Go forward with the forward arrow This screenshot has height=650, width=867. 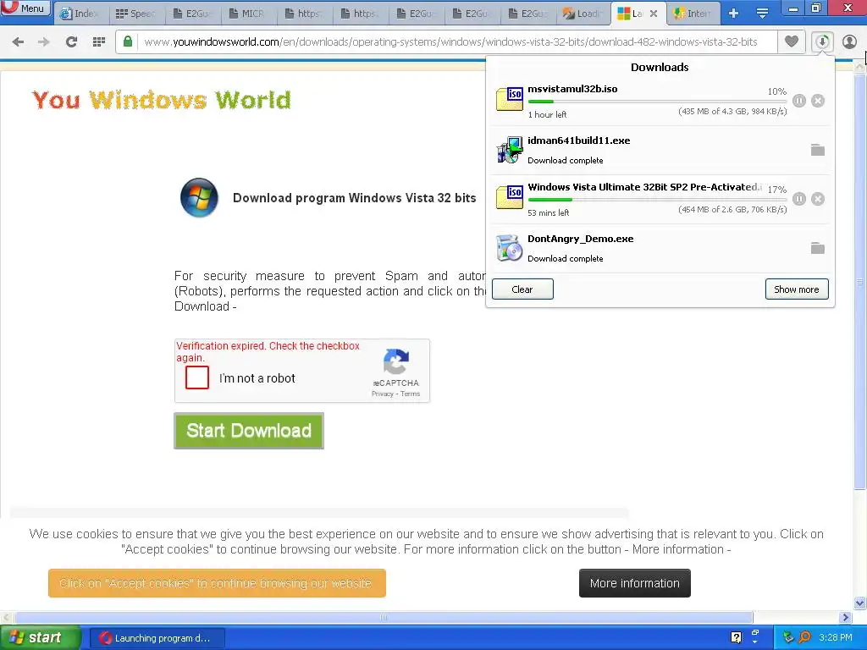tap(44, 42)
